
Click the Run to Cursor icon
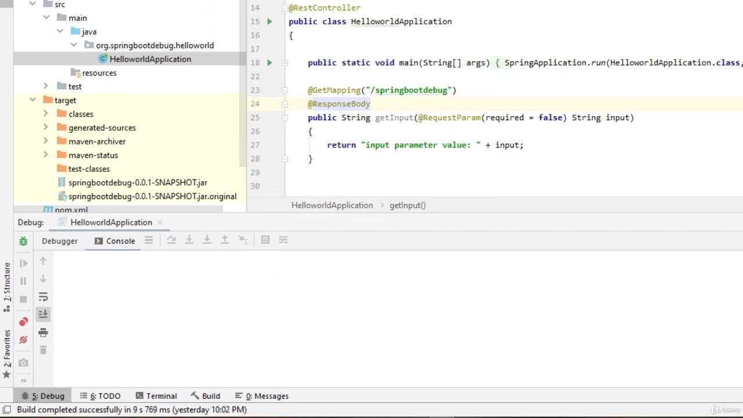click(x=243, y=240)
